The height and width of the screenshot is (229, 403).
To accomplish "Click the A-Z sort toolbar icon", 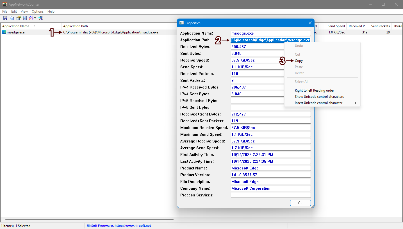I will (31, 18).
